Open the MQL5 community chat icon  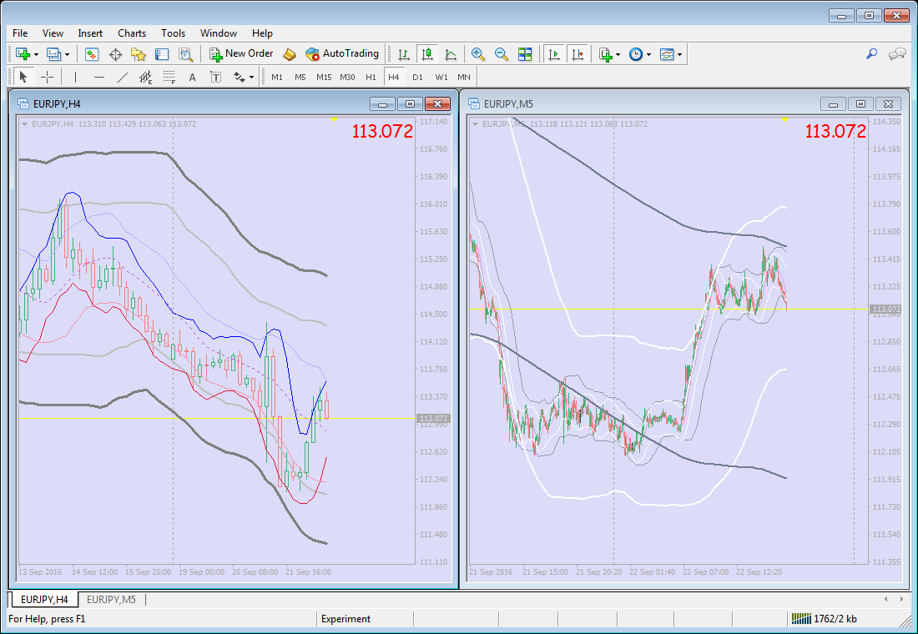tap(897, 54)
